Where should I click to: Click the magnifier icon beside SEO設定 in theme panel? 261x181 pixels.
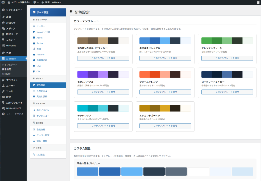click(34, 155)
